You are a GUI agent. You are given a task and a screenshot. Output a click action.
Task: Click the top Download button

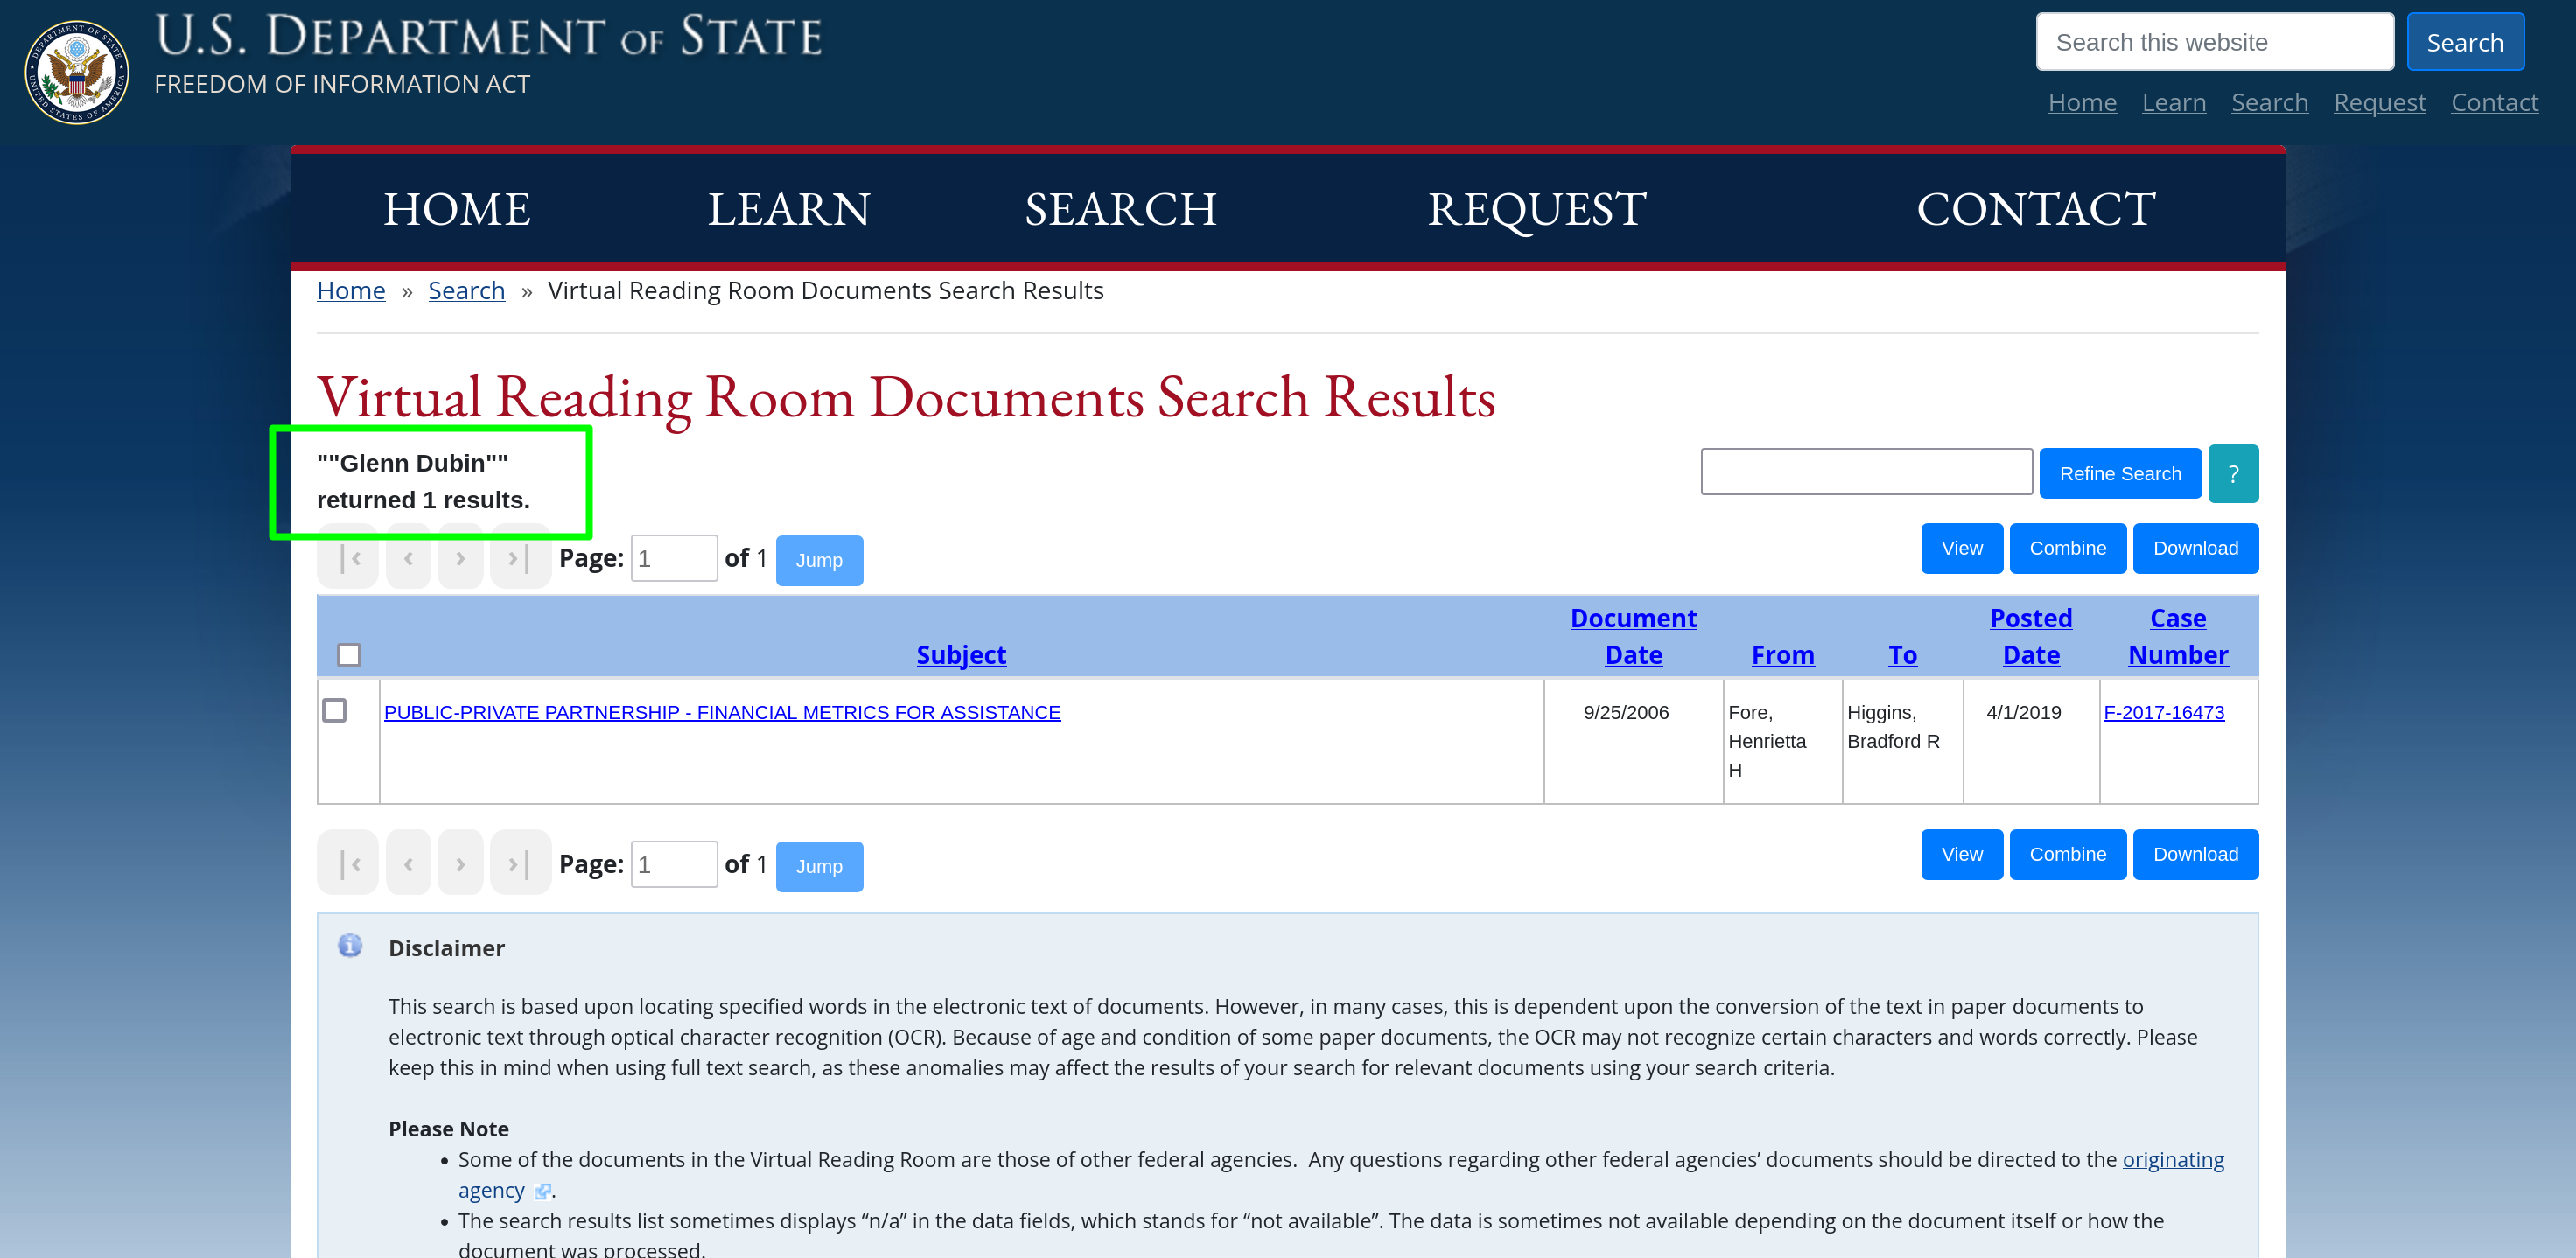pyautogui.click(x=2195, y=548)
